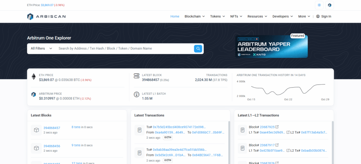This screenshot has height=164, width=361.
Task: Open the 8 txns link
Action: pyautogui.click(x=76, y=127)
